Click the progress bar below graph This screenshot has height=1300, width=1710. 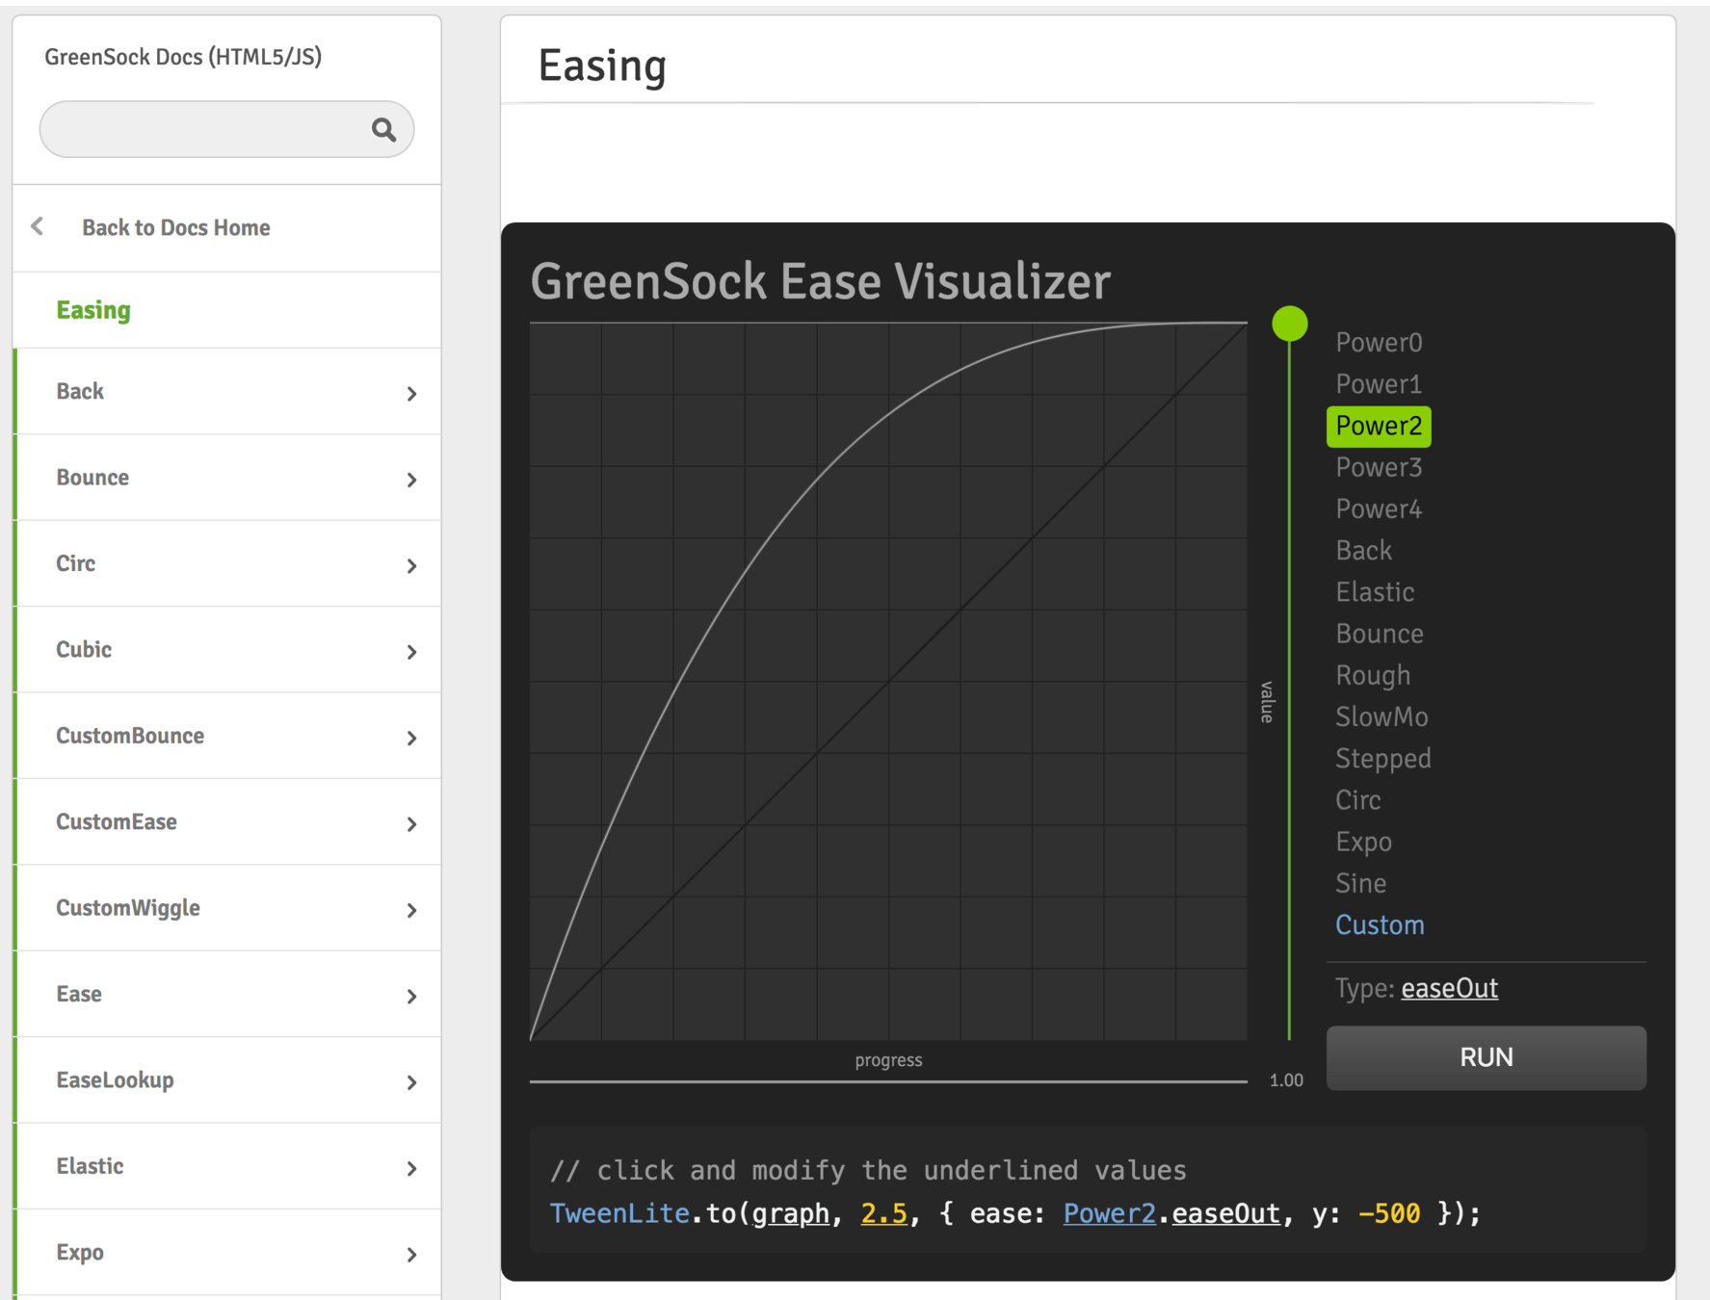pos(888,1081)
